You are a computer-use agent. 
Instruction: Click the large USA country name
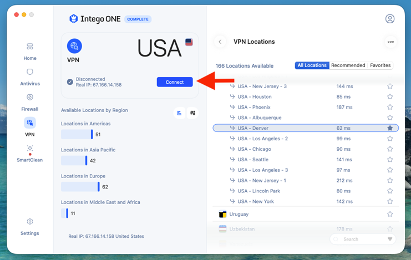point(159,48)
